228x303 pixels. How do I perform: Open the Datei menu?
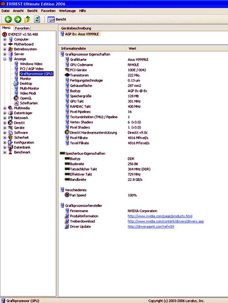coord(5,11)
